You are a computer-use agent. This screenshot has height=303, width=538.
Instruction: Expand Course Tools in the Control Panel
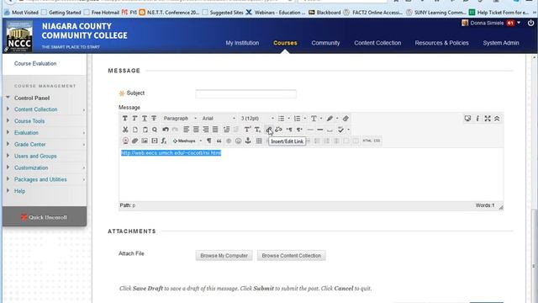coord(8,120)
